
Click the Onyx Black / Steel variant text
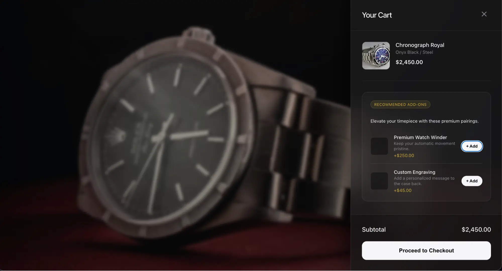[x=414, y=52]
